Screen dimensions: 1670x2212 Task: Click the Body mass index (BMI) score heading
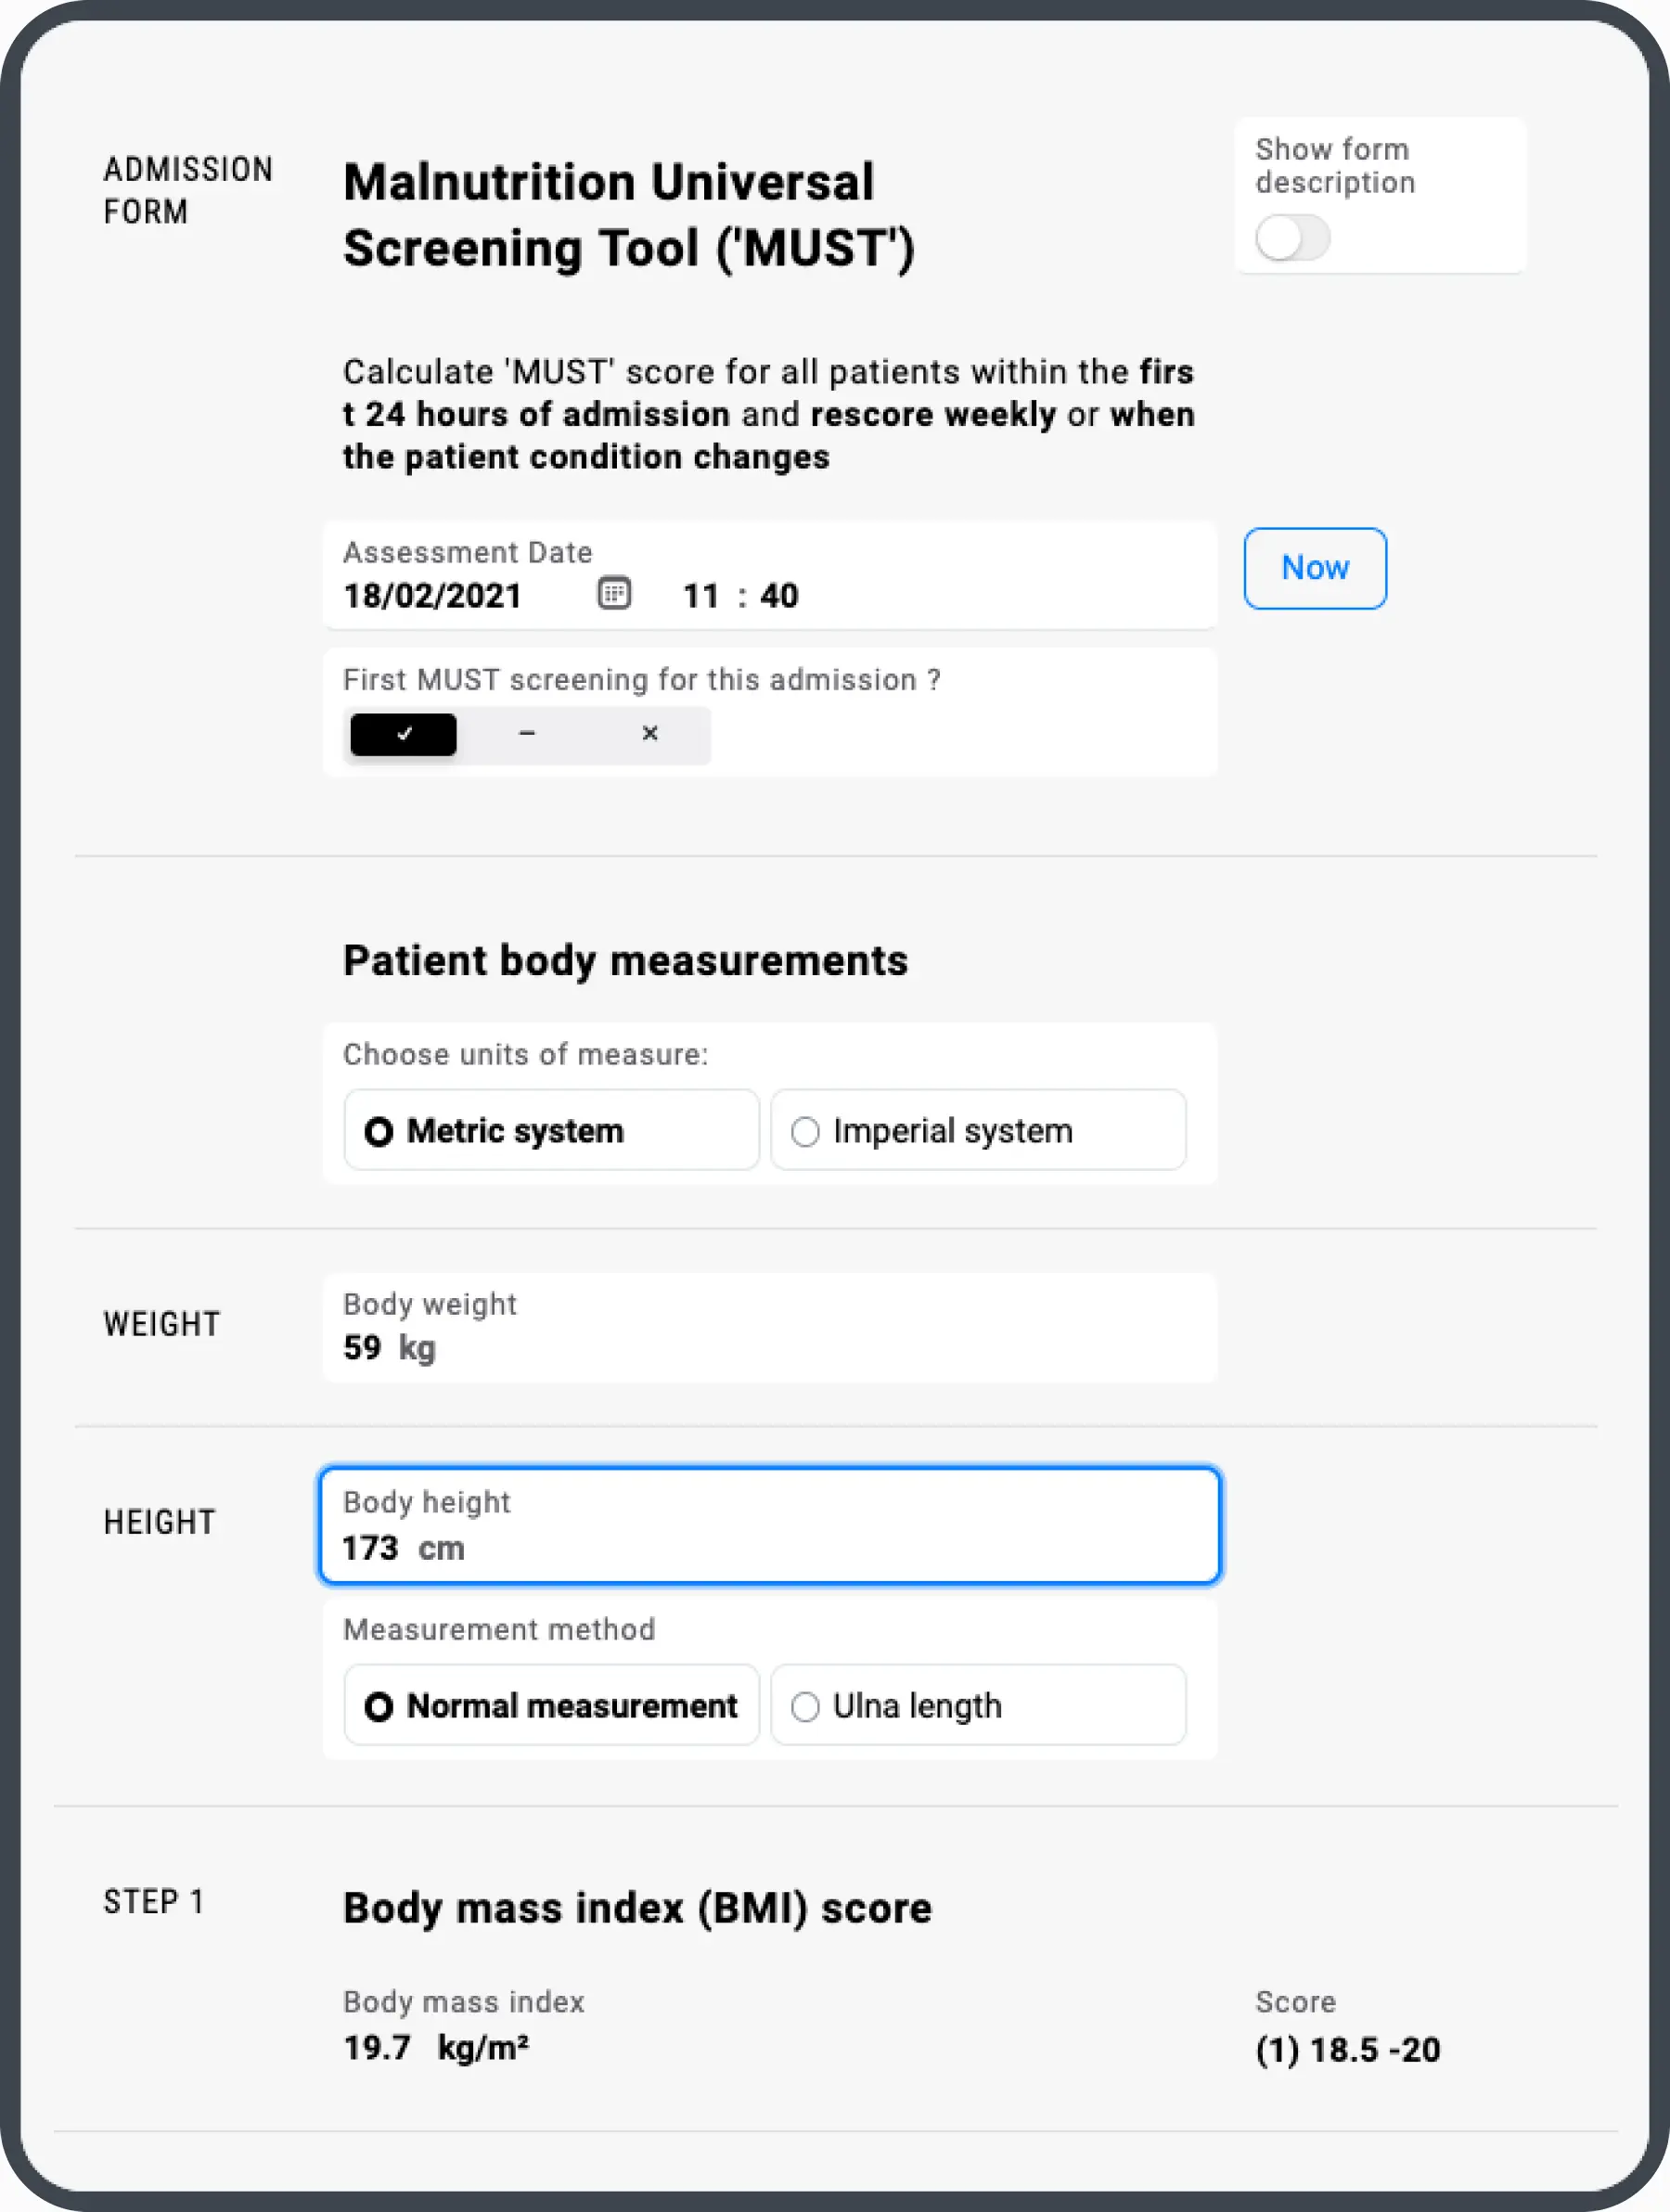(x=637, y=1908)
